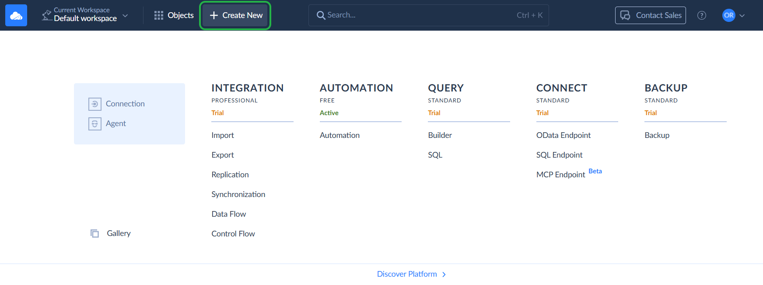This screenshot has width=763, height=285.
Task: Click the Trial label under Connect
Action: click(x=542, y=113)
